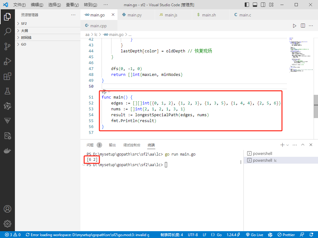The image size is (318, 238).
Task: Toggle the bottom panel layout icon
Action: point(255,5)
